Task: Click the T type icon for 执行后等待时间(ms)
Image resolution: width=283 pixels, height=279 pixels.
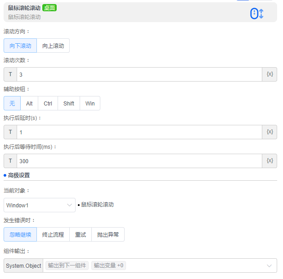Action: 10,161
